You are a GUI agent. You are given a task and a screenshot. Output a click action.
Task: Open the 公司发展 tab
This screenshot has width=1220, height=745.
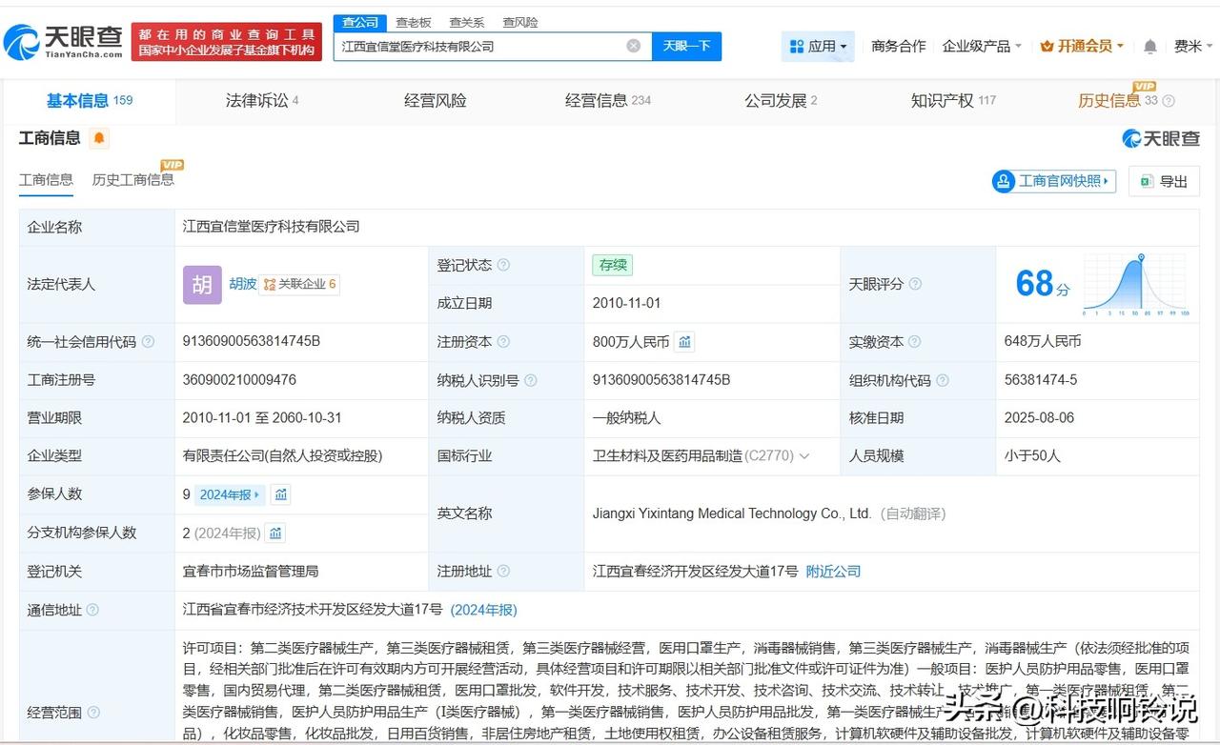click(781, 101)
